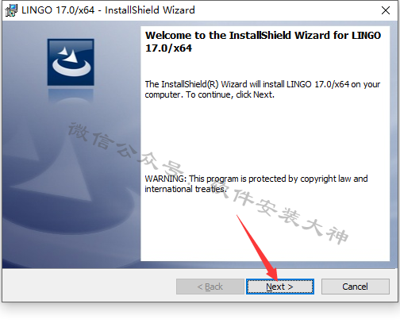Click the Chinese watermark text overlay
The width and height of the screenshot is (400, 331).
(208, 183)
